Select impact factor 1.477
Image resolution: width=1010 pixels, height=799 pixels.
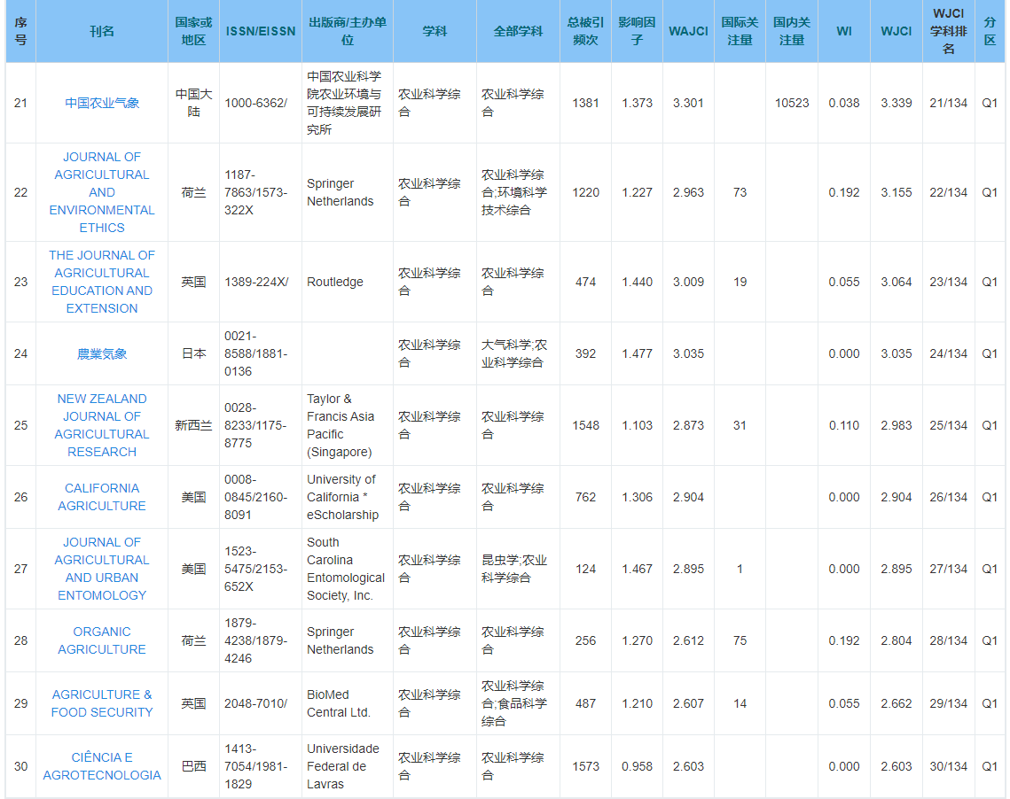point(637,353)
